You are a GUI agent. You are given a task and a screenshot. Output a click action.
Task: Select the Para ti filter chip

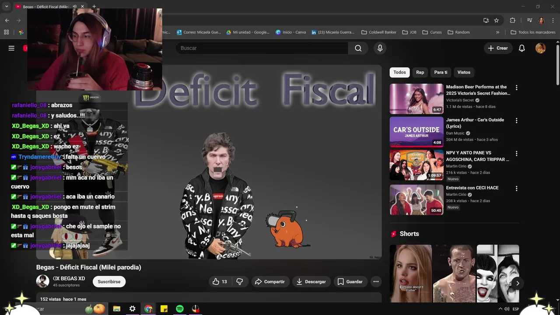441,72
